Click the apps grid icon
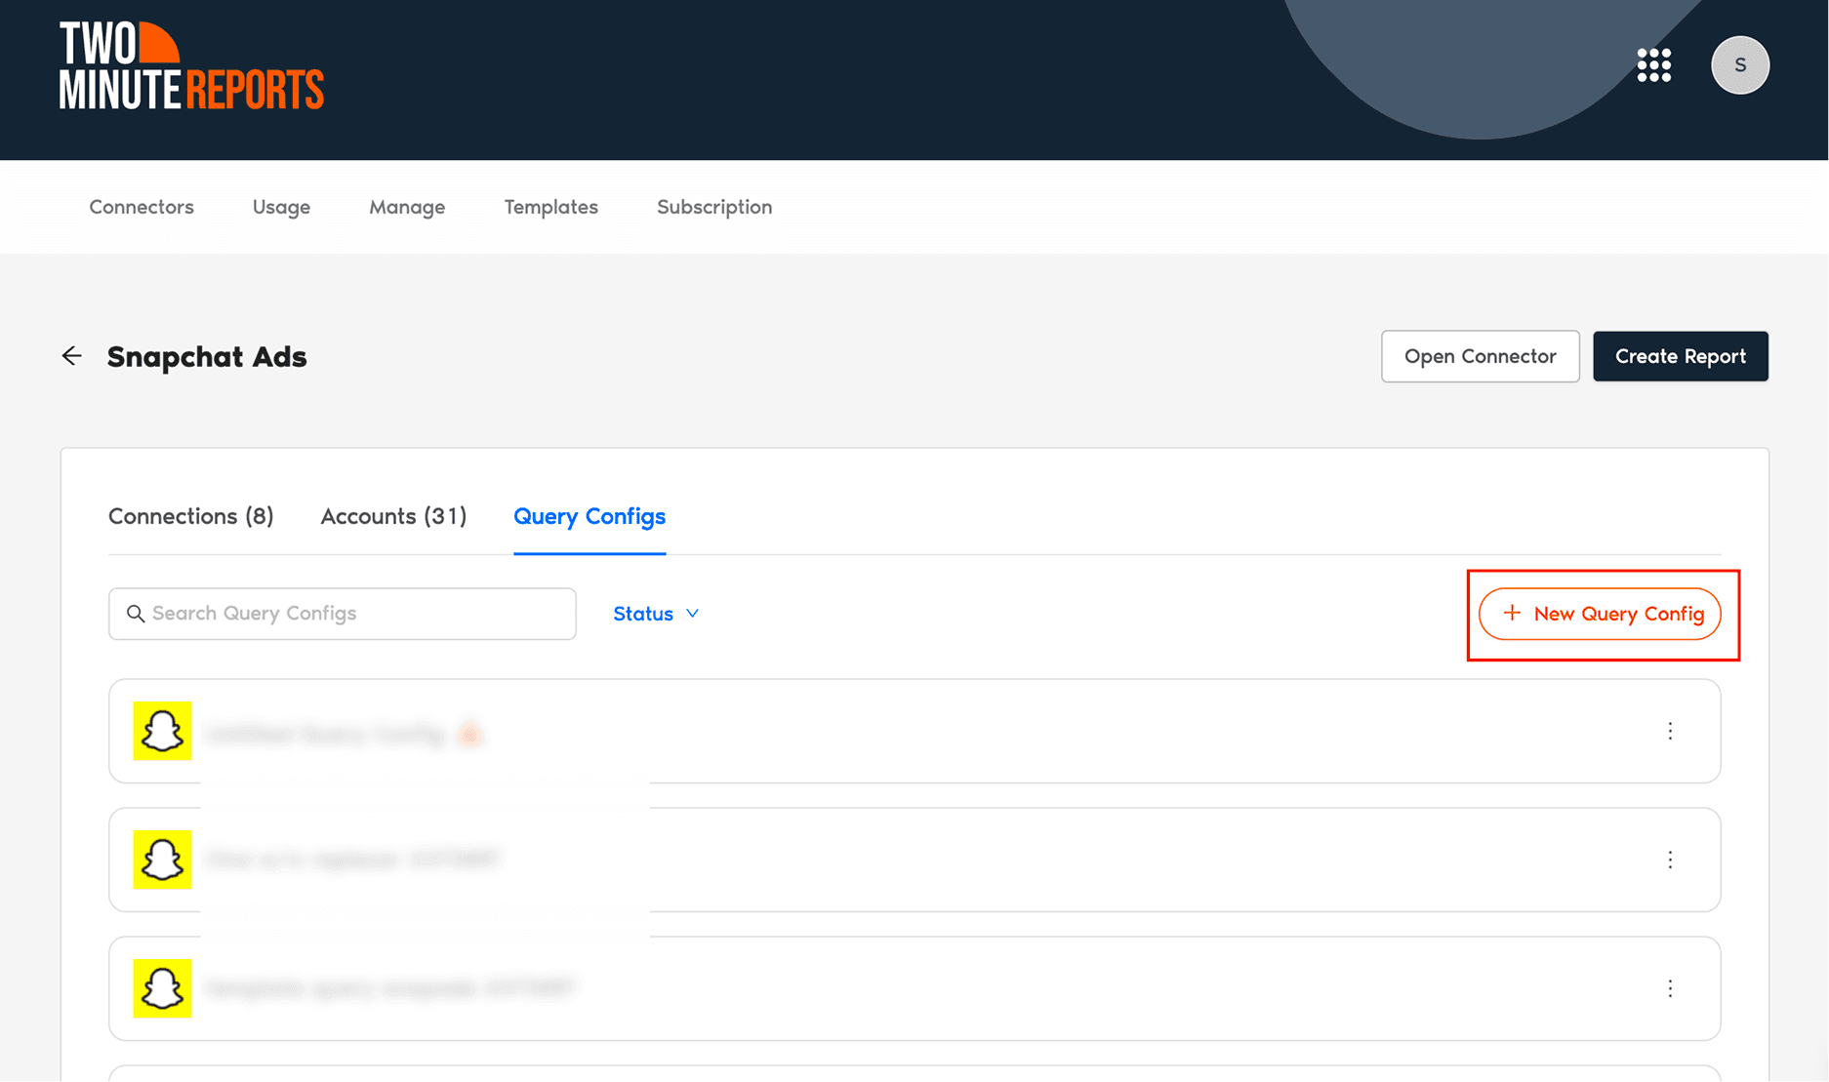The height and width of the screenshot is (1082, 1829). tap(1654, 65)
